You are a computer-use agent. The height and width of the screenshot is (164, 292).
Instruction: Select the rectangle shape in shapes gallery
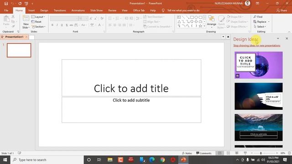point(192,17)
